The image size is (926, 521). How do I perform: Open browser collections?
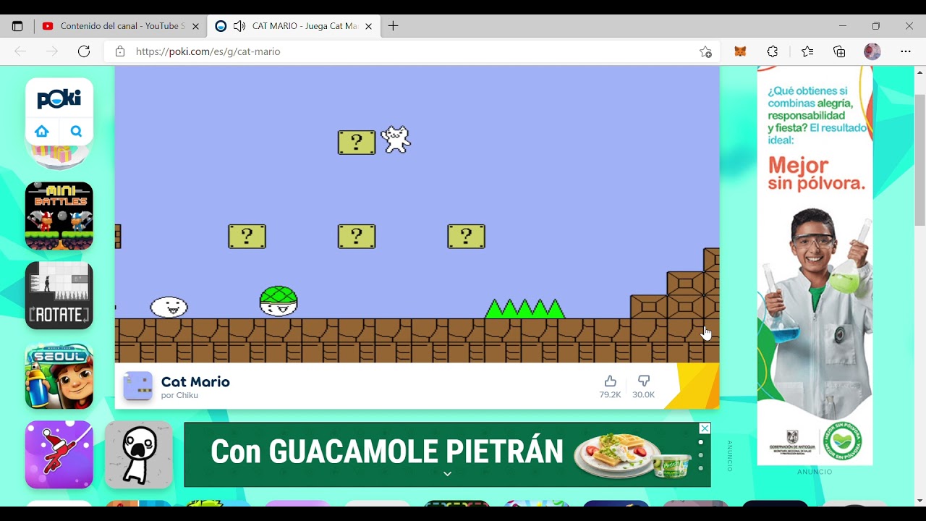(839, 51)
